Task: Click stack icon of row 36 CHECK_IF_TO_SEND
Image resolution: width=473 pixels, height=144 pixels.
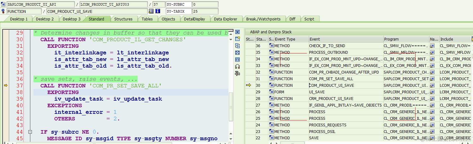Action: click(271, 46)
